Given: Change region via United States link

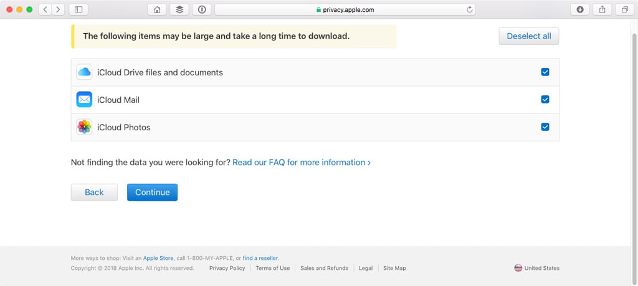Looking at the screenshot, I should click(541, 268).
